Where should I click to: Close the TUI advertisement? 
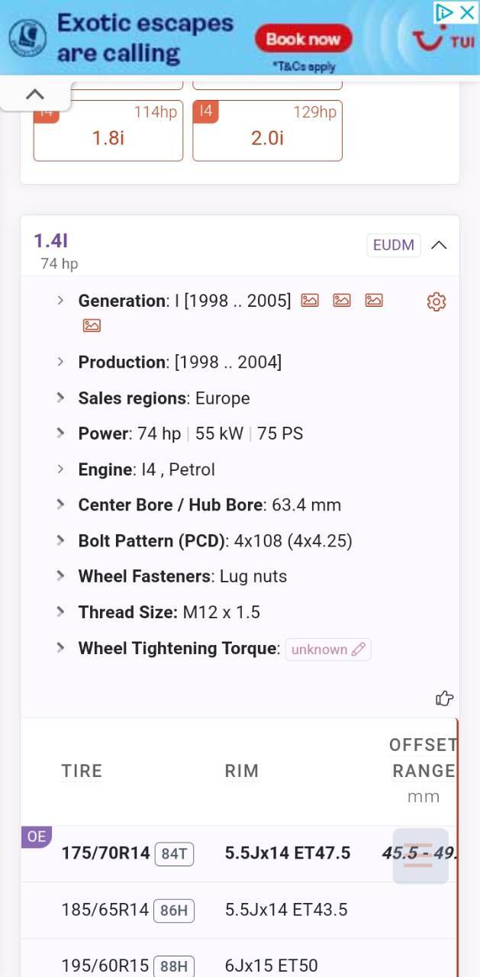coord(467,12)
